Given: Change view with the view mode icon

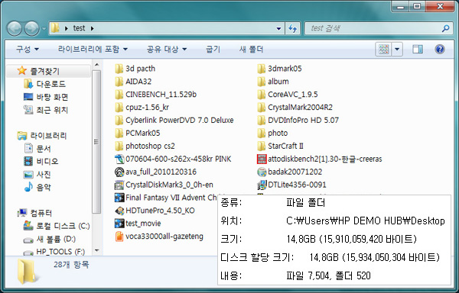Looking at the screenshot, I should (383, 49).
